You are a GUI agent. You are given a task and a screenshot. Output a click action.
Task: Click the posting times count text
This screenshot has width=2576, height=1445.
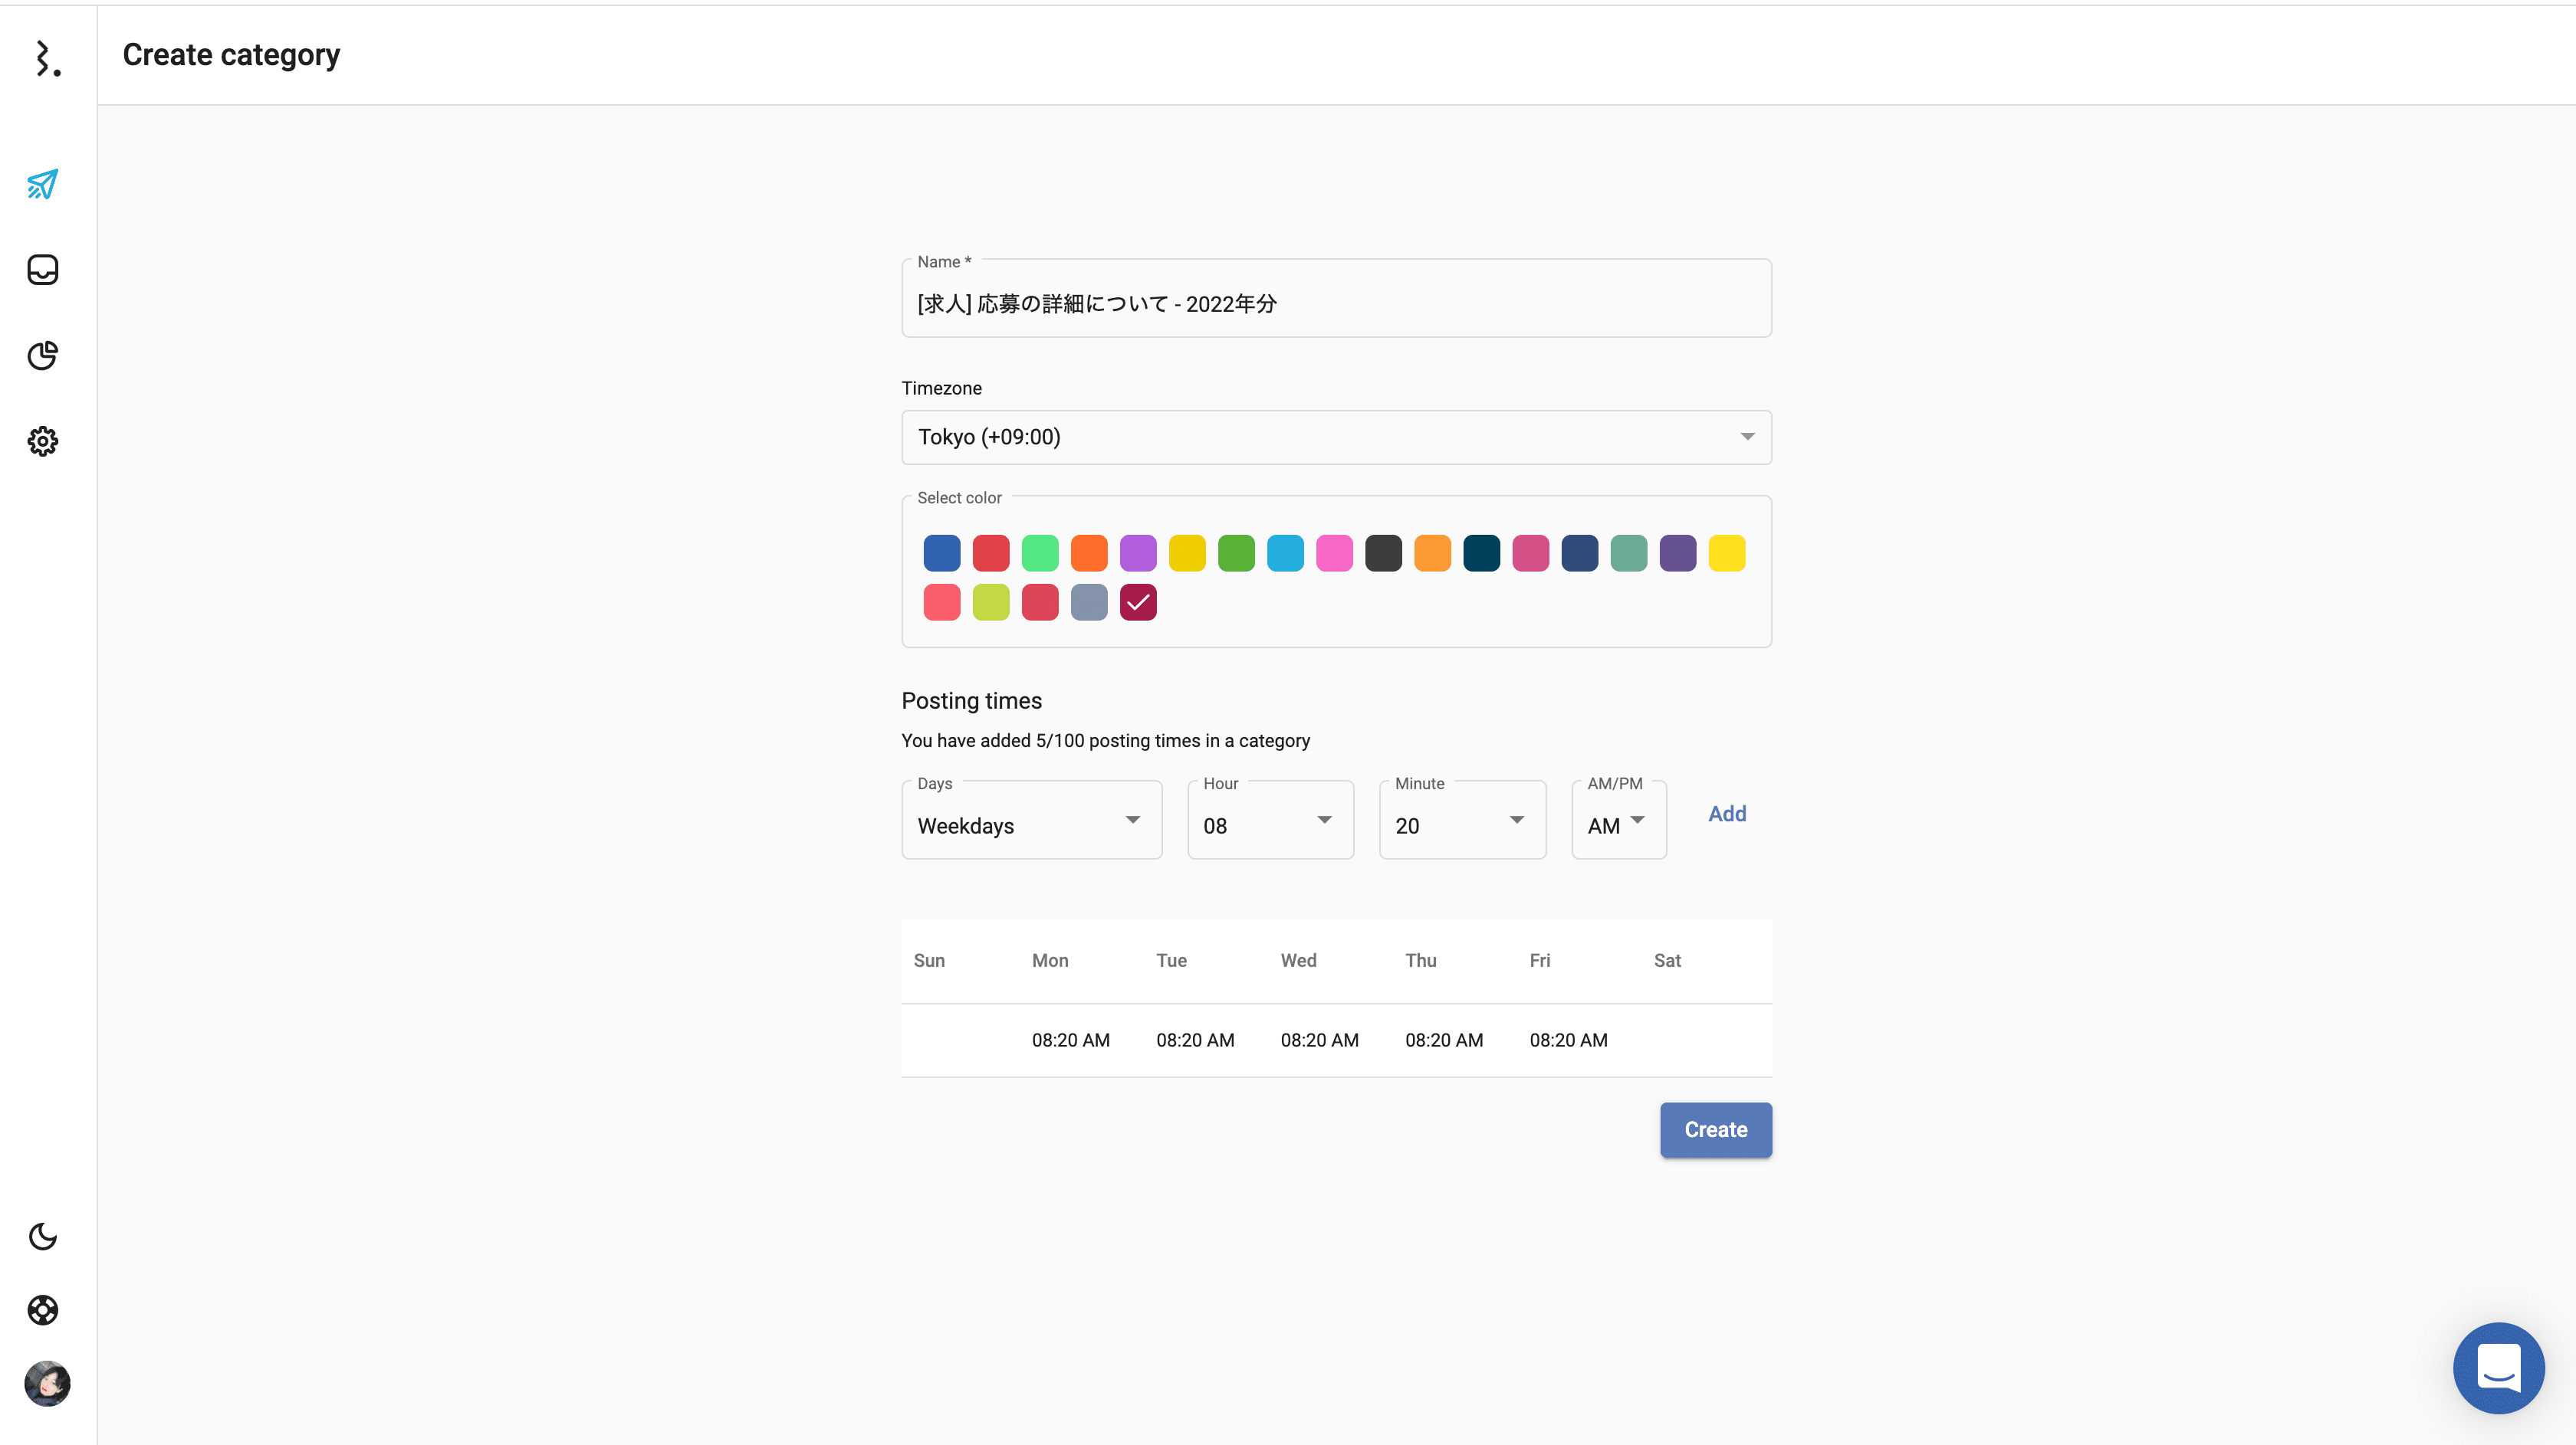[x=1105, y=740]
